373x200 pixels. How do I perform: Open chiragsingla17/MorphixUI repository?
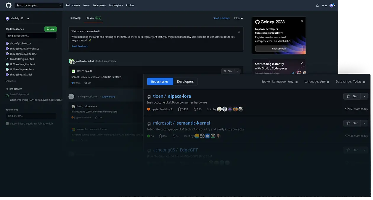click(25, 49)
